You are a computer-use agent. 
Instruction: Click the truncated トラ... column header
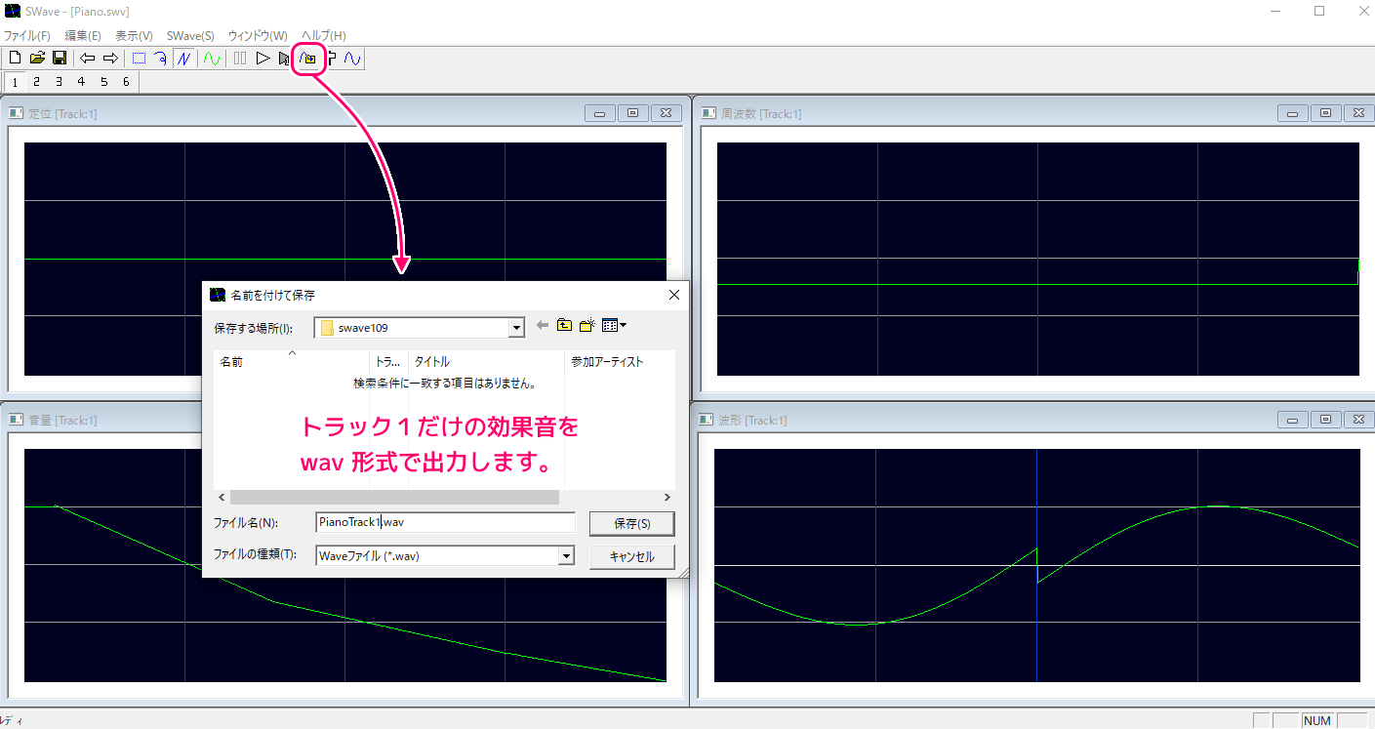coord(388,361)
